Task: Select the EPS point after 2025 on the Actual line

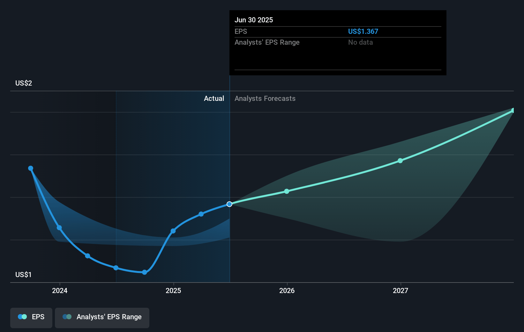Action: coord(201,214)
